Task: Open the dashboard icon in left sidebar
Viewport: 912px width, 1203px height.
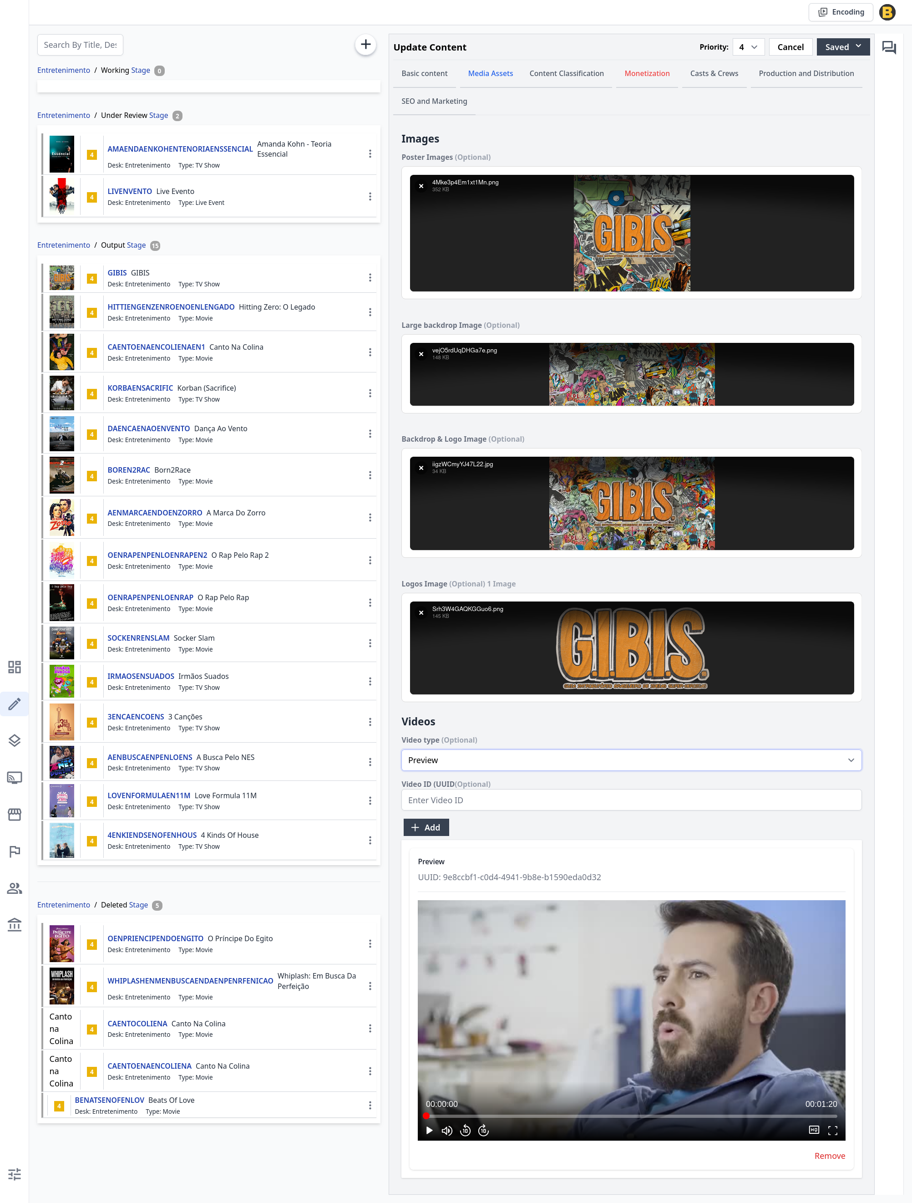Action: coord(15,667)
